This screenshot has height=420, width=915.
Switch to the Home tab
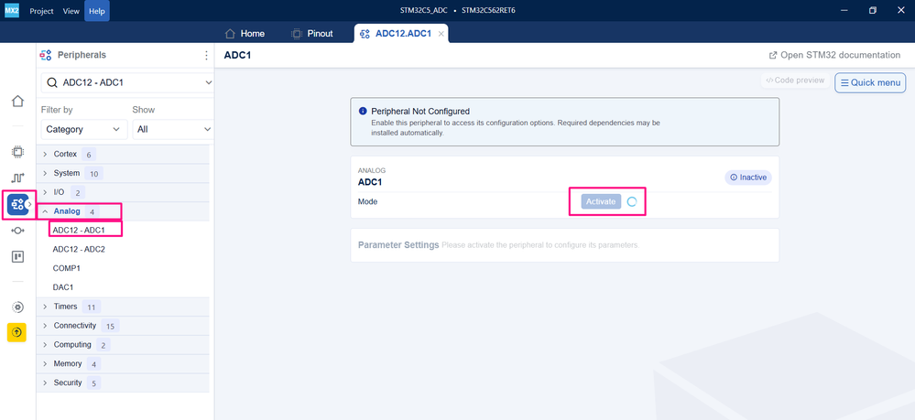(x=245, y=33)
